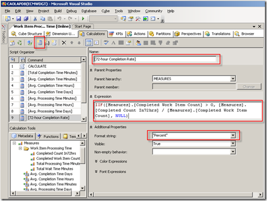The image size is (267, 201).
Task: Click the Save All icon in main toolbar
Action: pyautogui.click(x=26, y=19)
